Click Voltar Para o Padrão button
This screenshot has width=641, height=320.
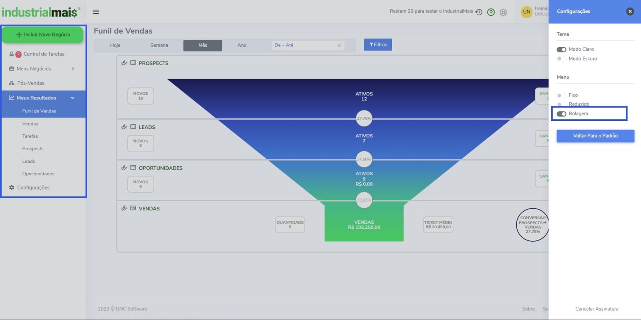[x=595, y=136]
